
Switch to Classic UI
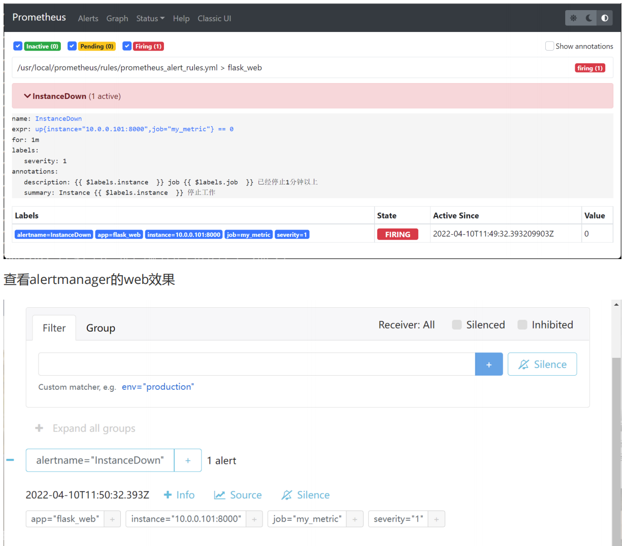pyautogui.click(x=214, y=18)
